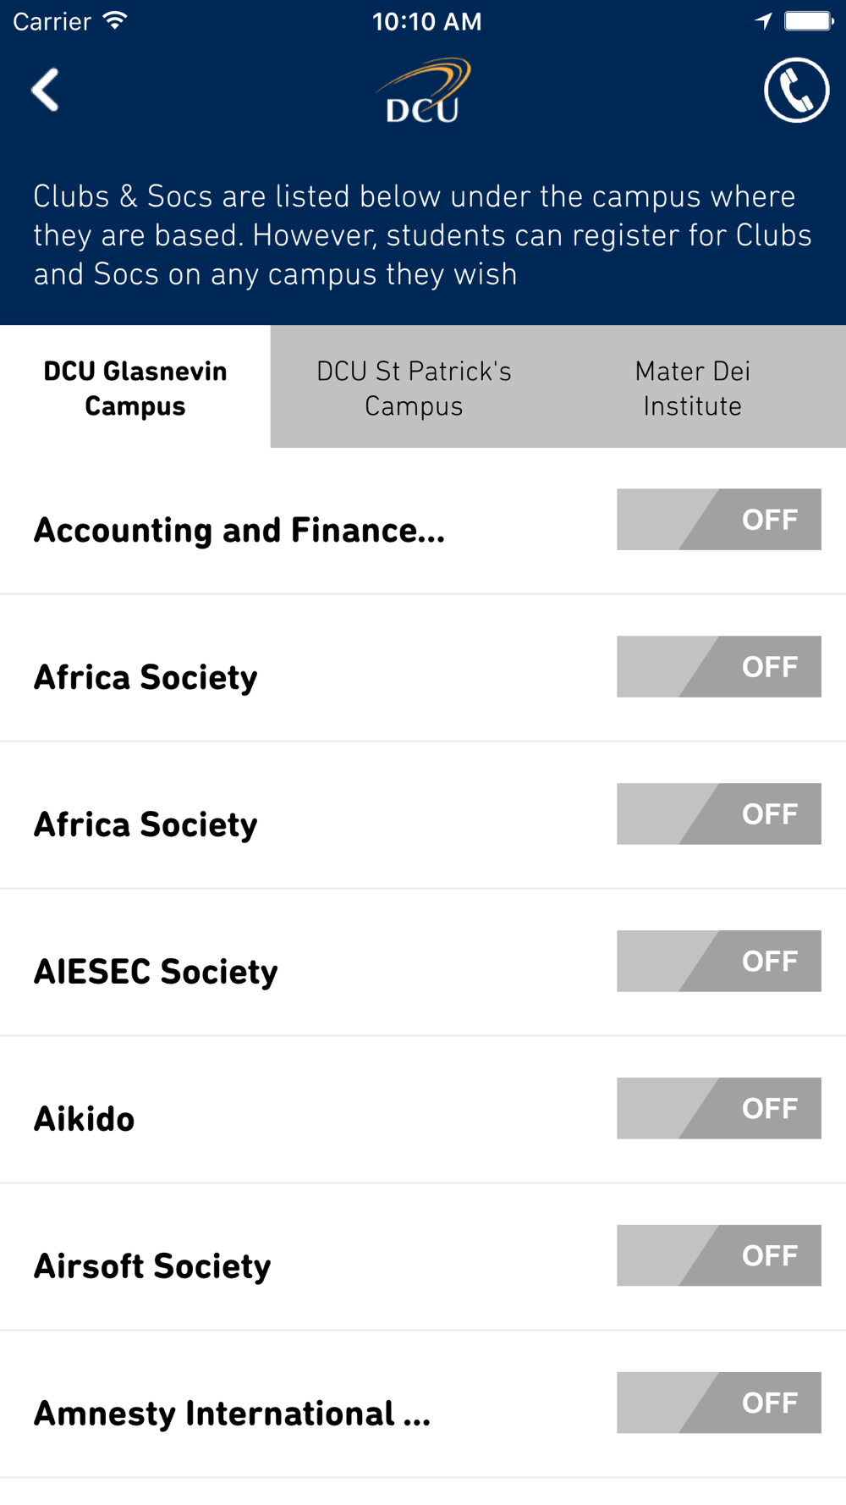The width and height of the screenshot is (846, 1505).
Task: Tap the battery indicator icon
Action: 809,21
